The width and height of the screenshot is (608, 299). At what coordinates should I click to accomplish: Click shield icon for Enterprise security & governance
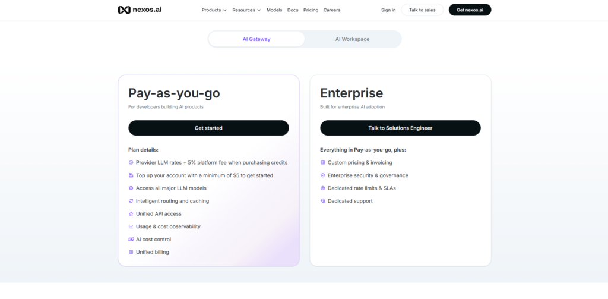(322, 175)
